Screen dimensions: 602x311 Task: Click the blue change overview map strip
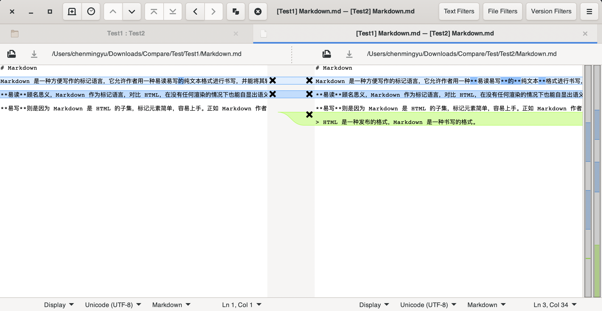pos(588,181)
